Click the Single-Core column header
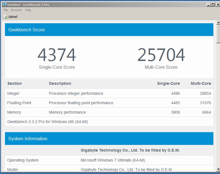This screenshot has height=174, width=220. coord(168,83)
